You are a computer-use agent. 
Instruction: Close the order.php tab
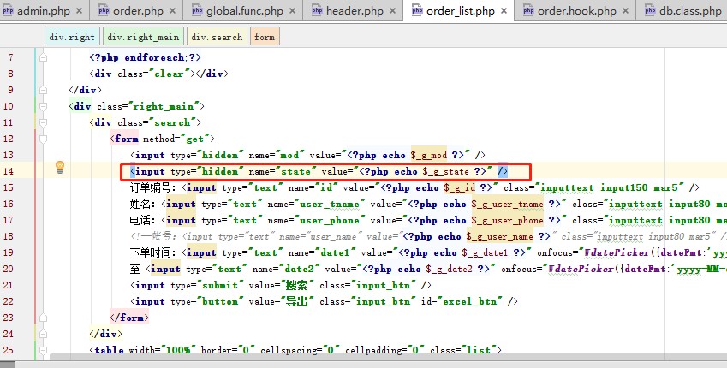click(x=172, y=10)
